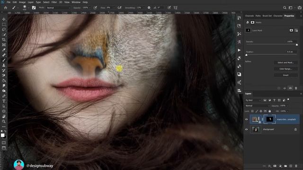Screen dimensions: 303x170
Task: Switch to the Channels tab
Action: [250, 16]
